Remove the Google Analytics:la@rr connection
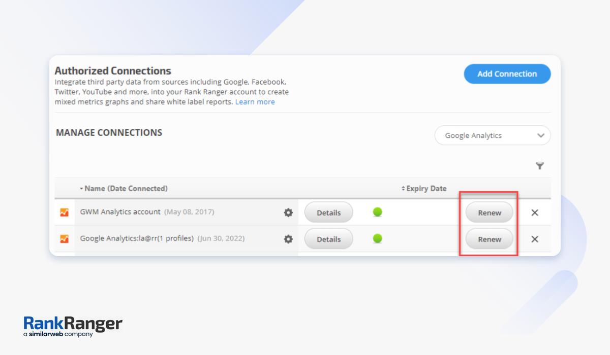 tap(535, 239)
